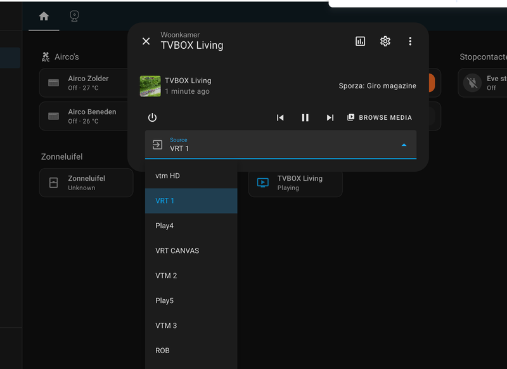Image resolution: width=507 pixels, height=369 pixels.
Task: Click the Airco's section A/C icon
Action: click(46, 57)
